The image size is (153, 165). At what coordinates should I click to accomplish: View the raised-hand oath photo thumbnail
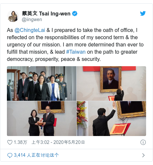[x=111, y=119]
